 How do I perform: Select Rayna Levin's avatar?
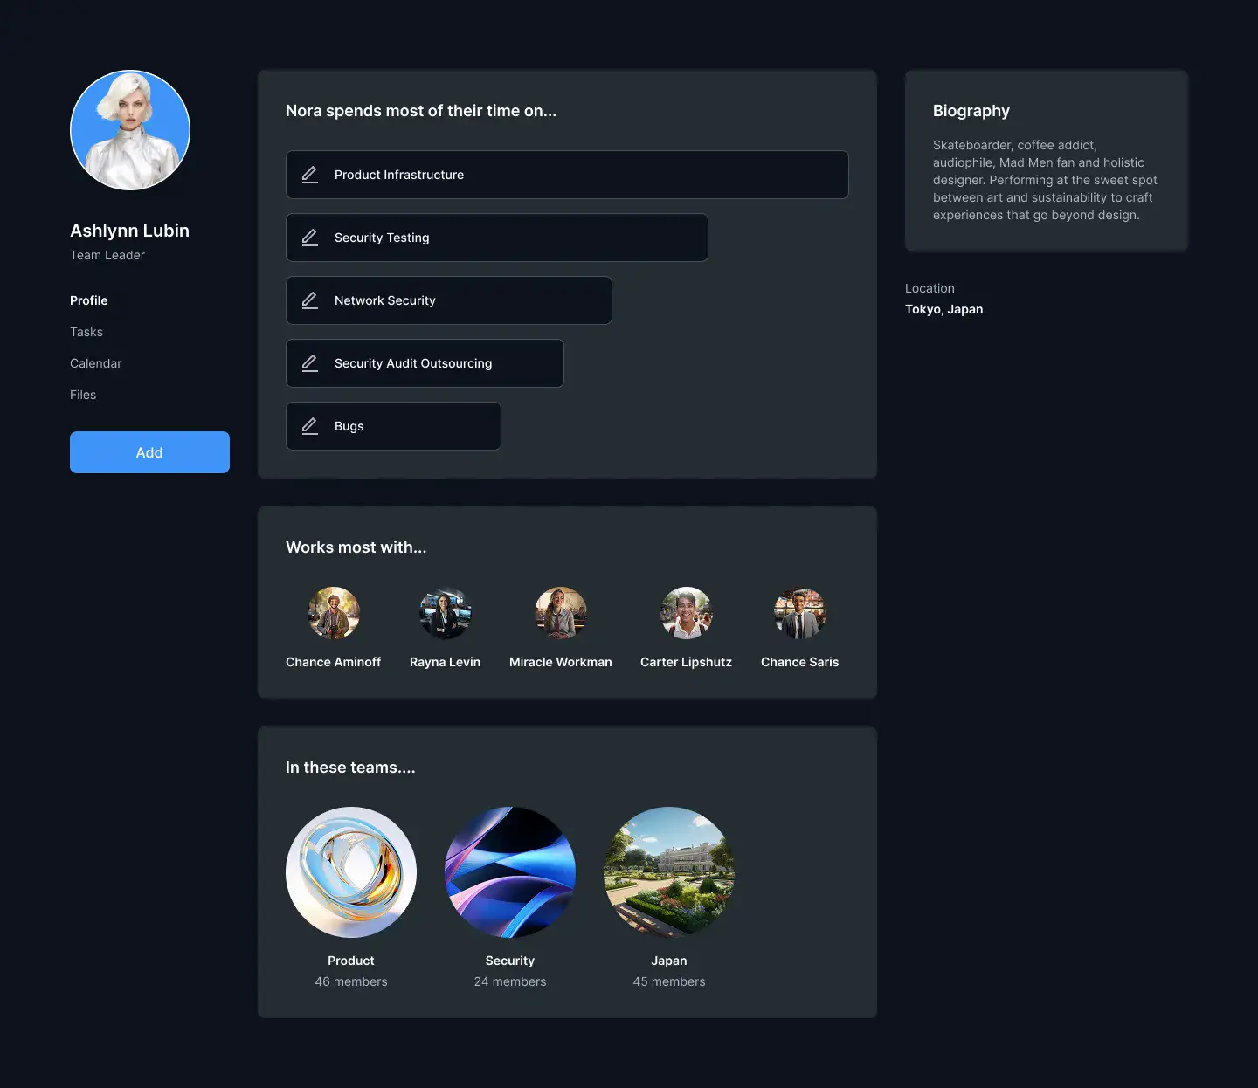click(x=446, y=613)
